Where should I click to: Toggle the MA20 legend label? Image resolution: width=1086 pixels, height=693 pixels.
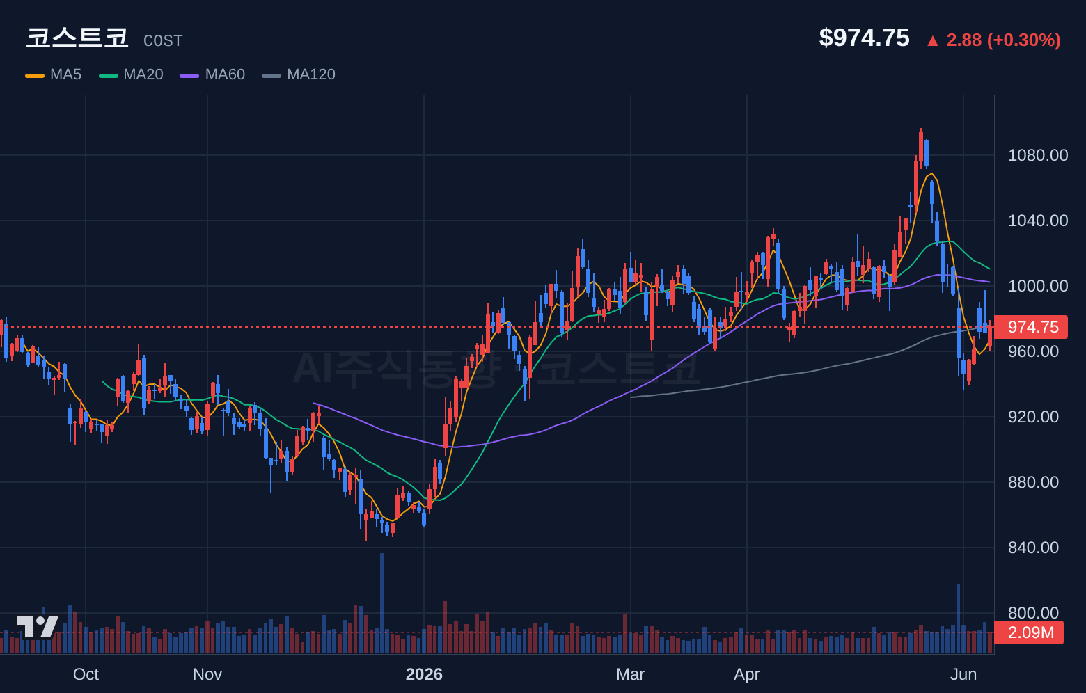coord(143,74)
